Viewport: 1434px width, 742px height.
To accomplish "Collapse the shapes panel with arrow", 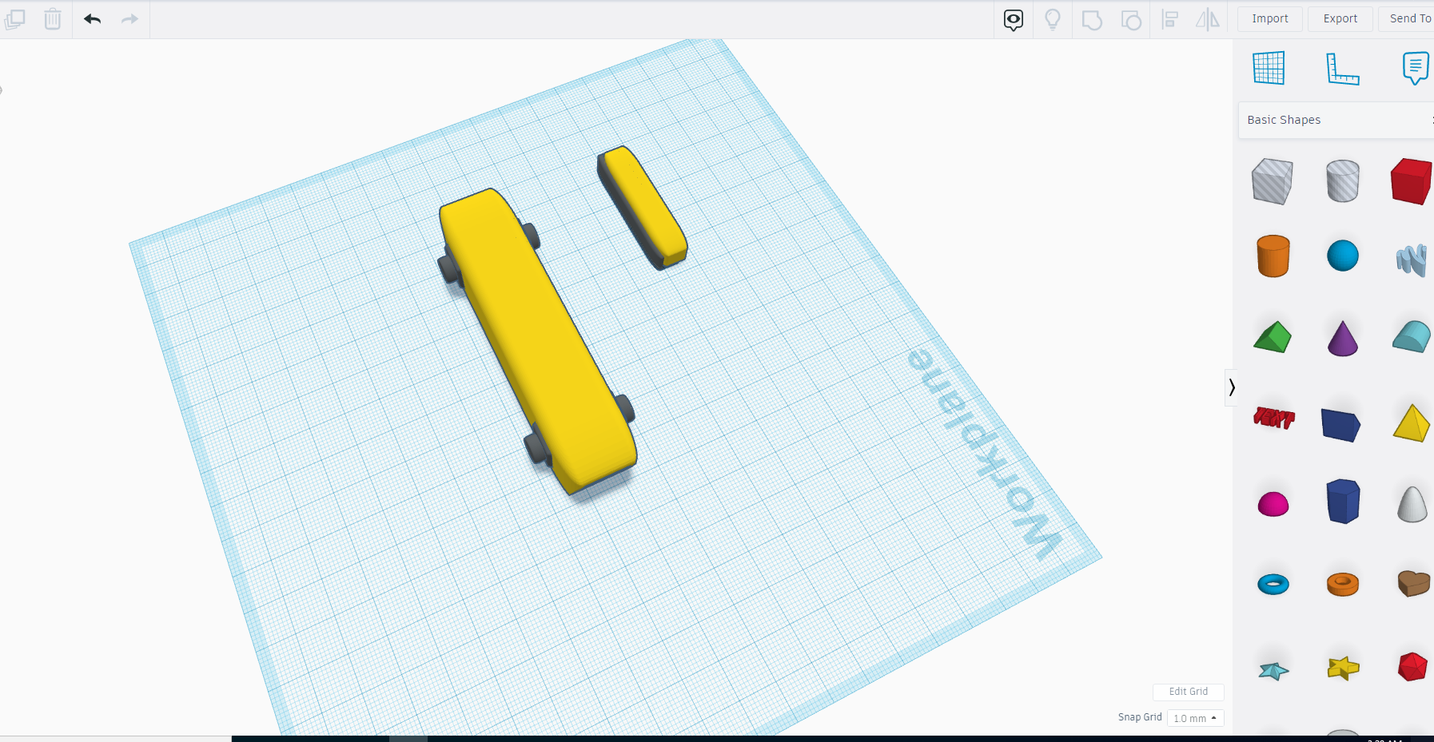I will pyautogui.click(x=1232, y=387).
